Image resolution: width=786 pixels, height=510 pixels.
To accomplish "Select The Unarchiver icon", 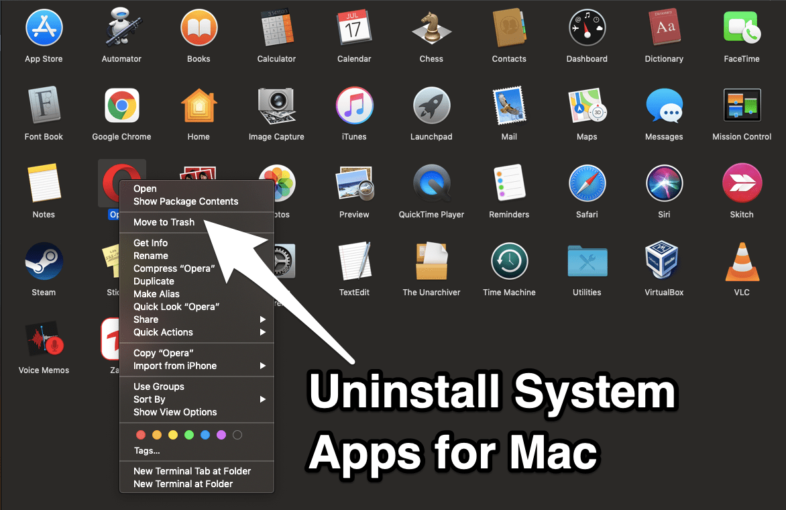I will (431, 261).
